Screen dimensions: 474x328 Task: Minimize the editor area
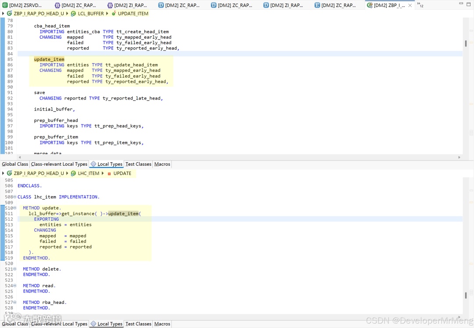point(461,4)
